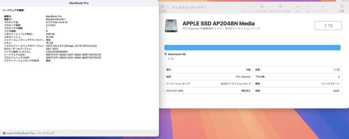Click the 'MacBook Pro' window title bar
The image size is (349, 139).
(79, 3)
